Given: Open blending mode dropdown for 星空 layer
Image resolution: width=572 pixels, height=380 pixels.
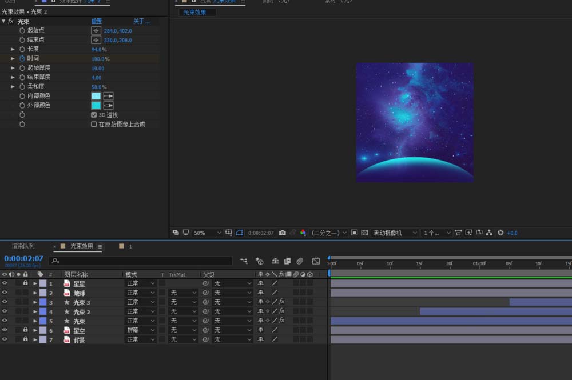Looking at the screenshot, I should point(140,330).
